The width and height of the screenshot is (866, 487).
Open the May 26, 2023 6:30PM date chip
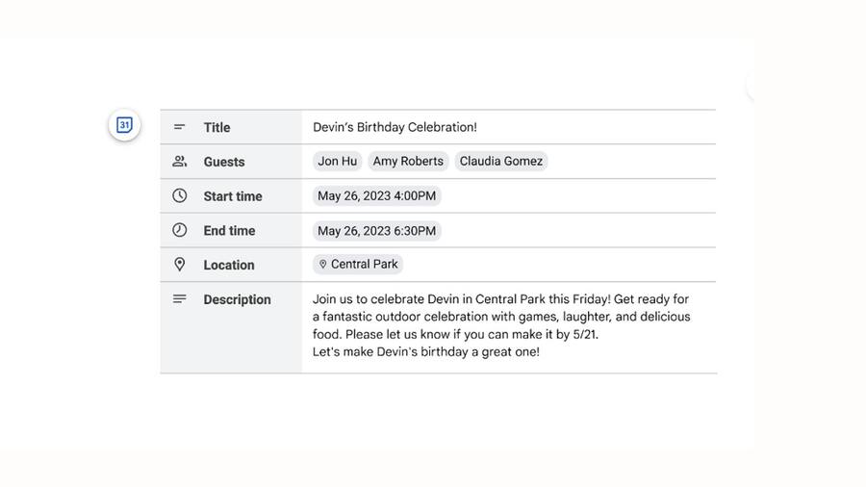pos(376,231)
